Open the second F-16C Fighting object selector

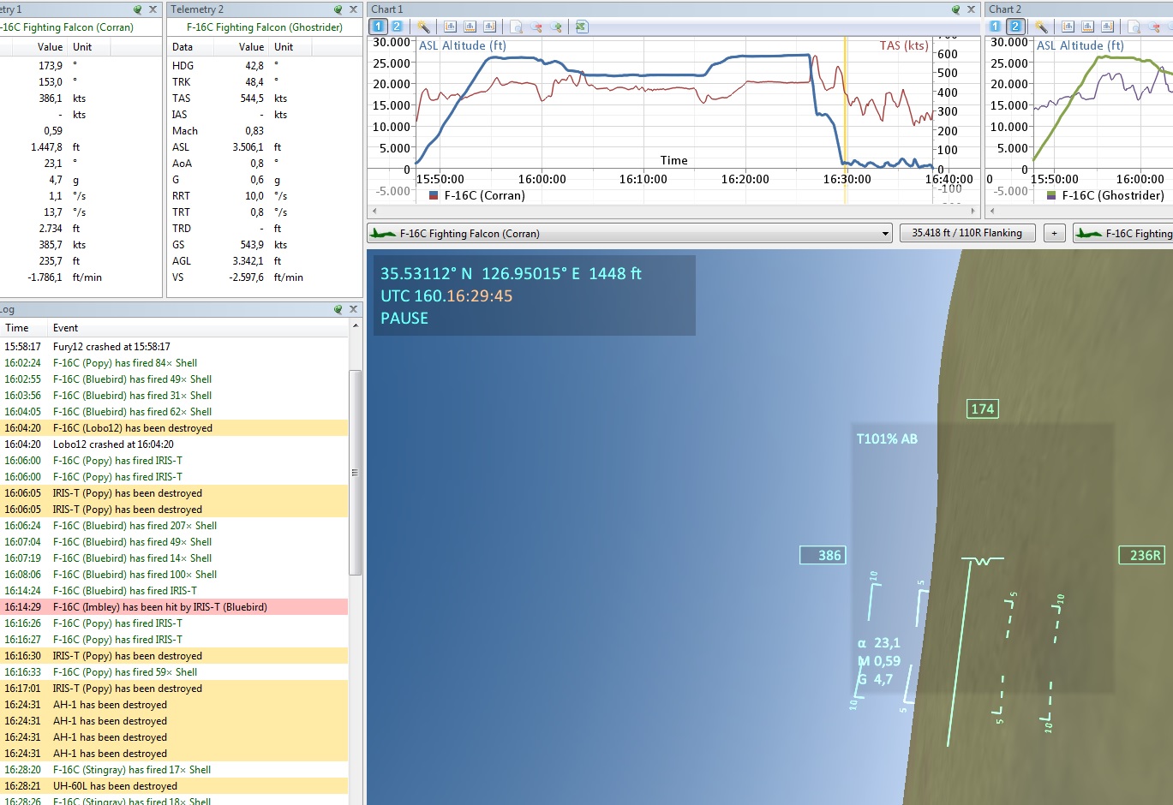(1123, 233)
